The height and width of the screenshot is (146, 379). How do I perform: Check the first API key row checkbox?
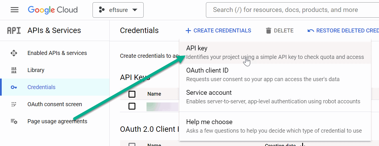132,106
